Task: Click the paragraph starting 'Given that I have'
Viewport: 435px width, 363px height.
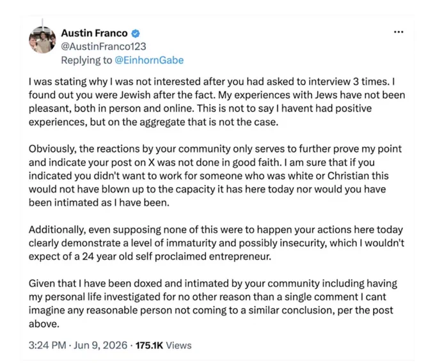Action: click(x=213, y=303)
